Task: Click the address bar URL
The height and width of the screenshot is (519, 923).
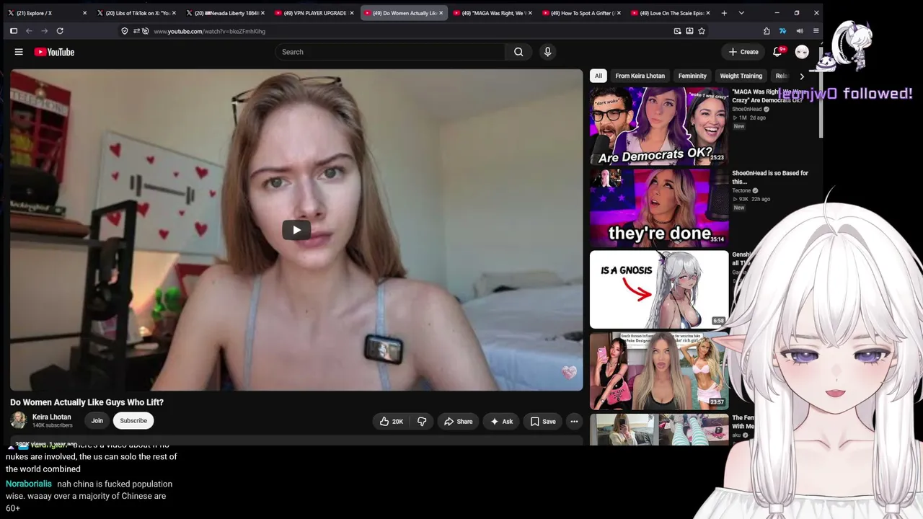Action: (x=209, y=31)
